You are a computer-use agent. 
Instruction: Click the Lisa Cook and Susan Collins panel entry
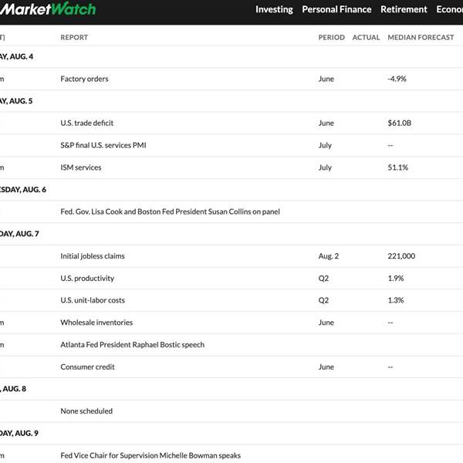pos(170,211)
